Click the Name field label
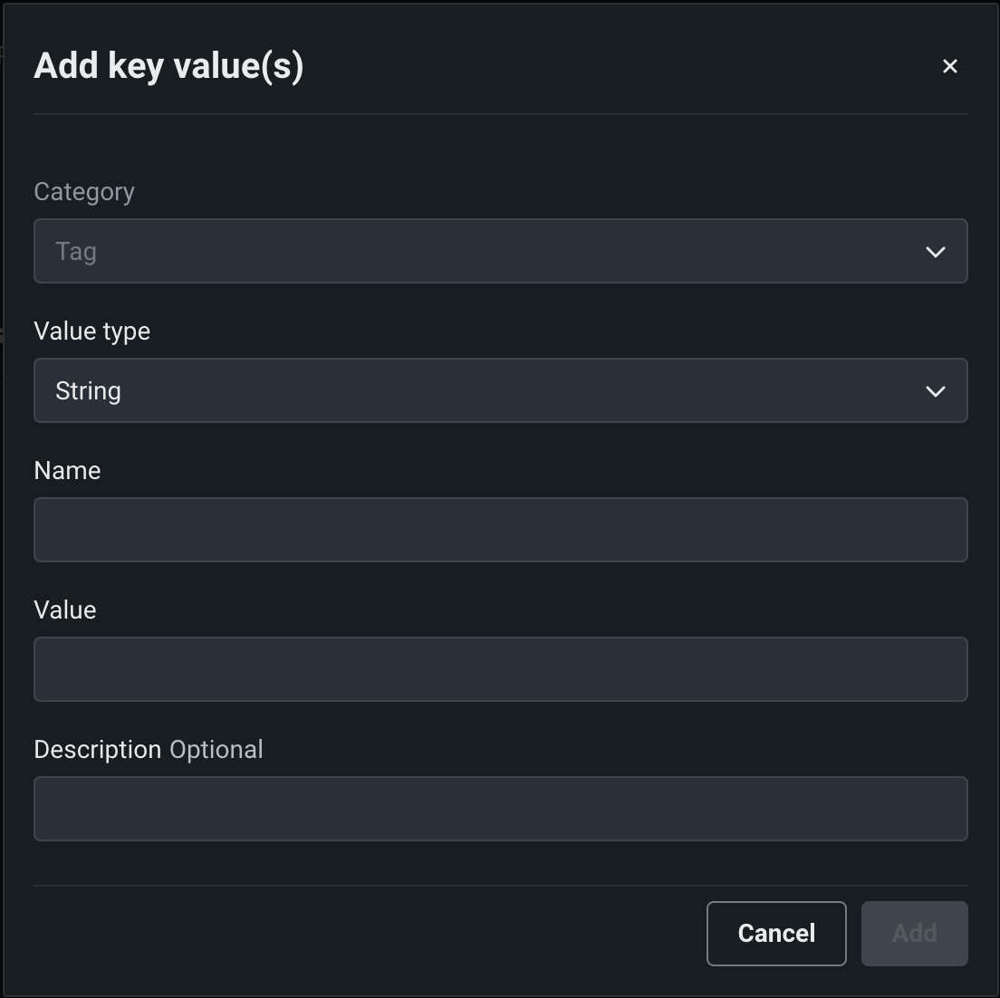The height and width of the screenshot is (998, 1000). click(67, 471)
